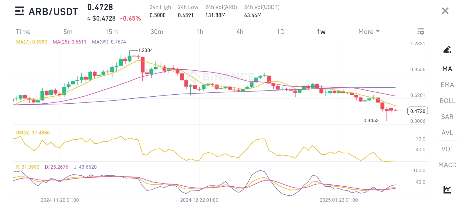The height and width of the screenshot is (209, 465).
Task: Open chart indicator settings icon
Action: [421, 31]
